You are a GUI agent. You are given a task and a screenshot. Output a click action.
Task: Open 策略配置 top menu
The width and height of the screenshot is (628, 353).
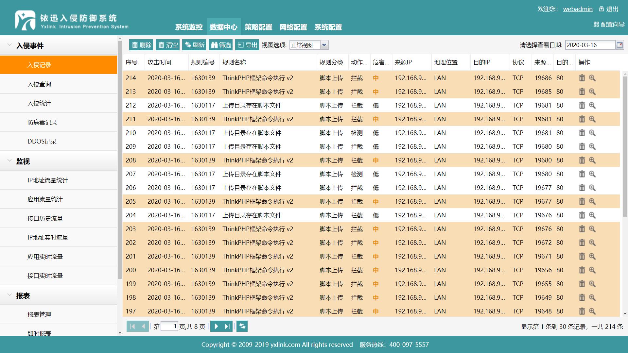coord(258,27)
